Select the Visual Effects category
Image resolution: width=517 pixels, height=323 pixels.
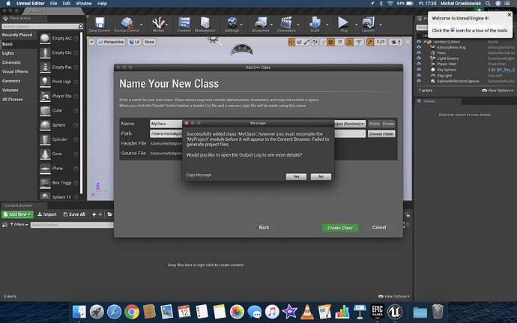(15, 72)
